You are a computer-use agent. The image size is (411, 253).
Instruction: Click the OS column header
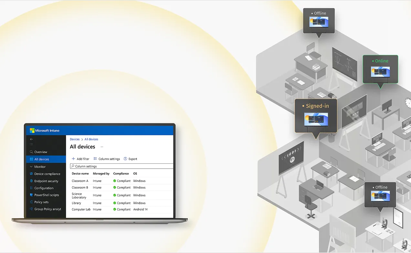tap(135, 174)
